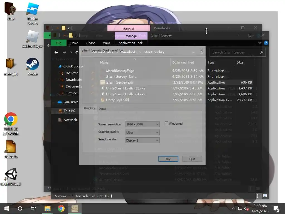The height and width of the screenshot is (214, 285).
Task: Open the notification center icon
Action: 276,209
